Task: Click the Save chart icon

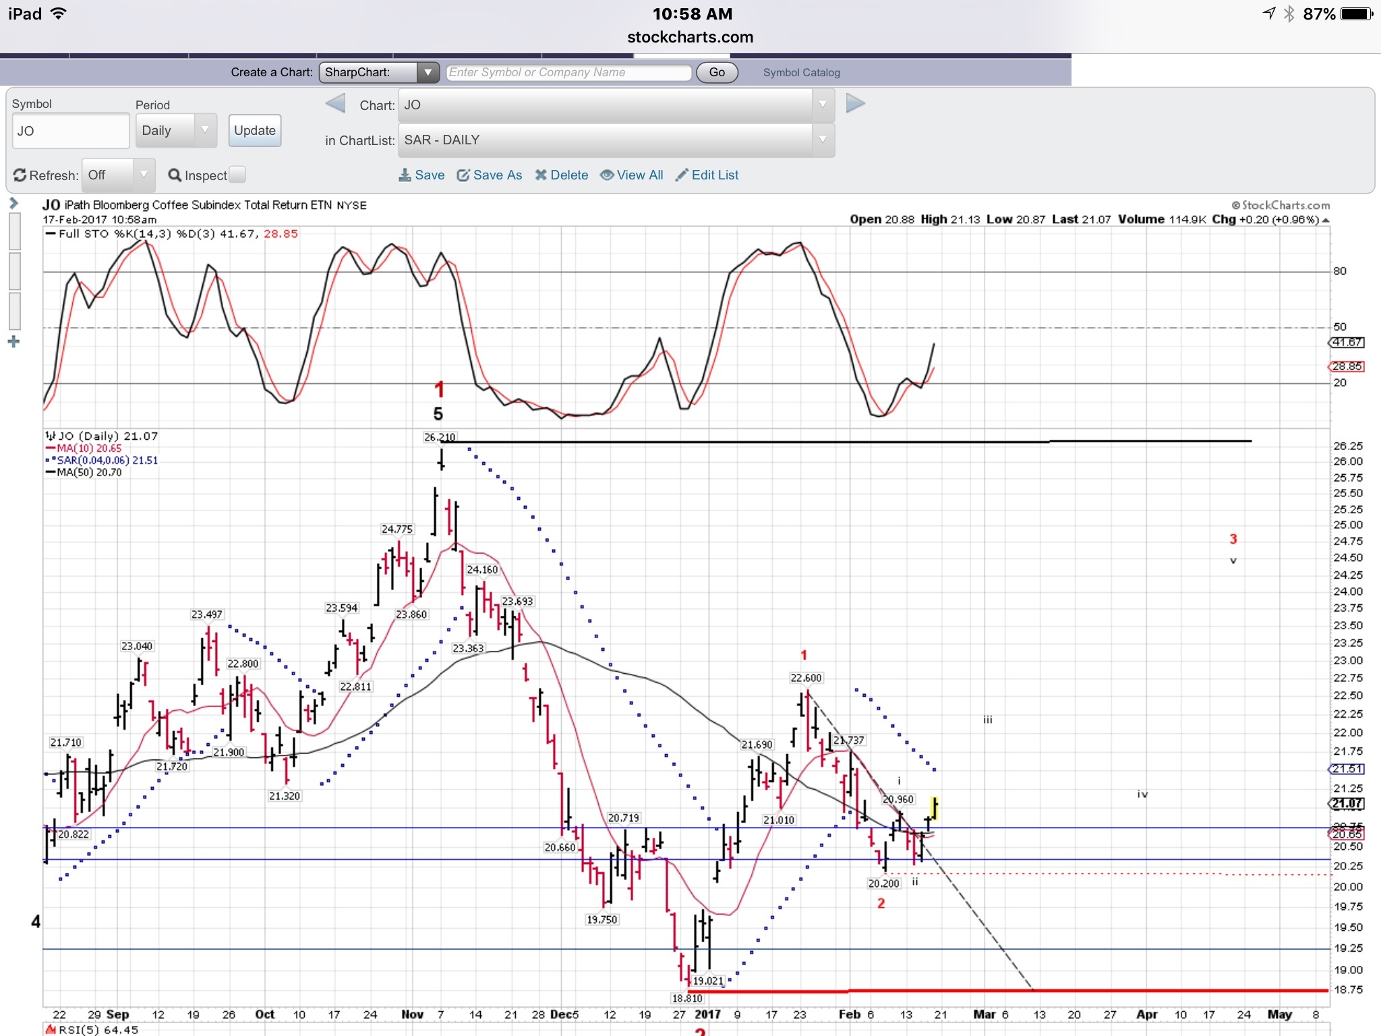Action: point(405,175)
